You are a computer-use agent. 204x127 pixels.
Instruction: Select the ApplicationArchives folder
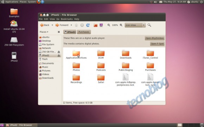click(76, 54)
